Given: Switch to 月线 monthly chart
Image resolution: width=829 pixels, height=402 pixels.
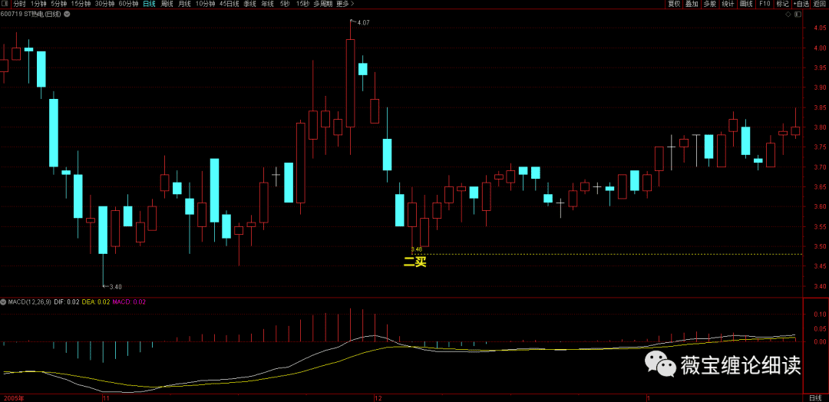Looking at the screenshot, I should pyautogui.click(x=184, y=5).
